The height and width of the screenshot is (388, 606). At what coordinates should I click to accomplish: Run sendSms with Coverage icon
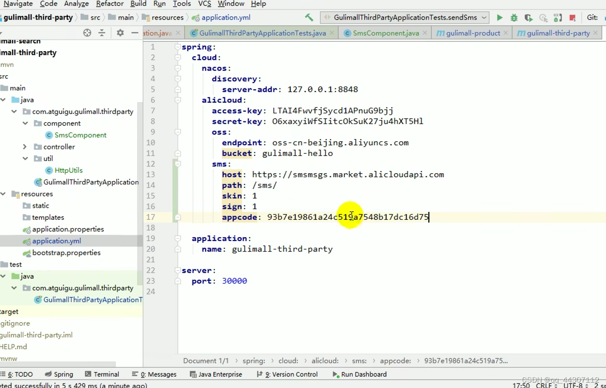[528, 17]
